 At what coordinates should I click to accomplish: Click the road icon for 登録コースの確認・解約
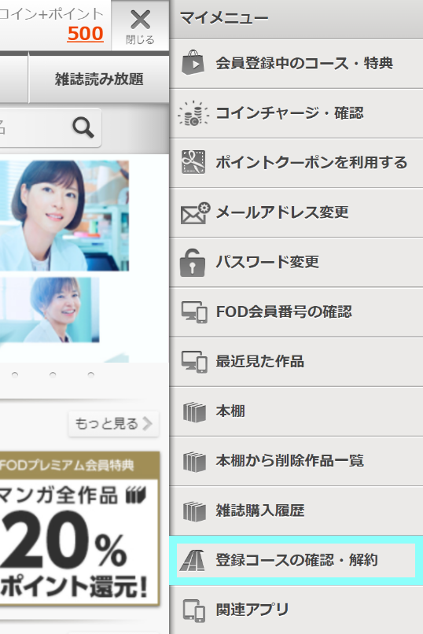click(193, 560)
